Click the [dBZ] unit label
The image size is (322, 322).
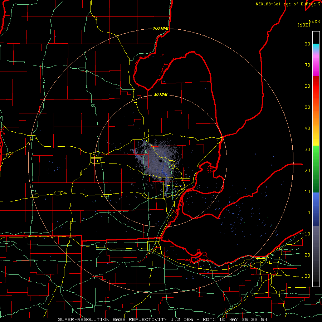pos(304,25)
